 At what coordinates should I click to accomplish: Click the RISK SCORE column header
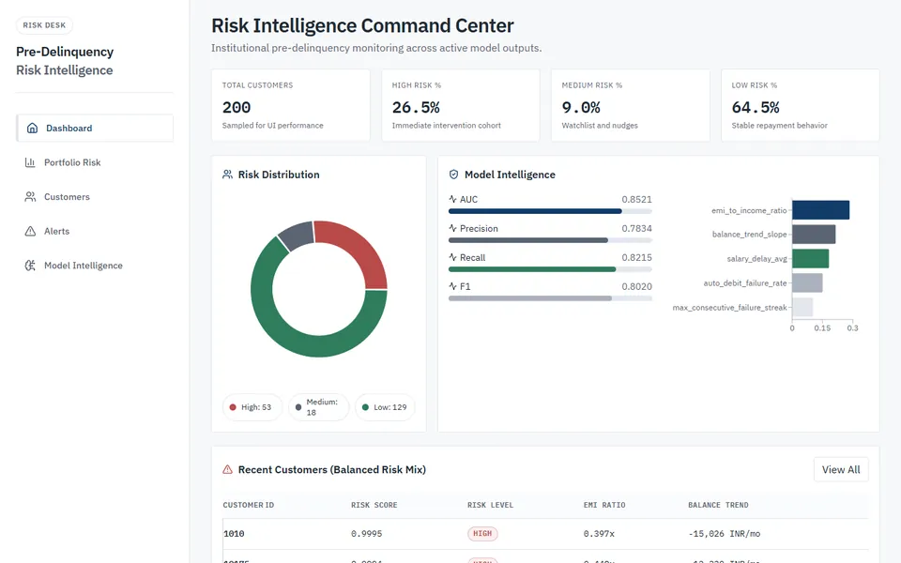coord(374,505)
